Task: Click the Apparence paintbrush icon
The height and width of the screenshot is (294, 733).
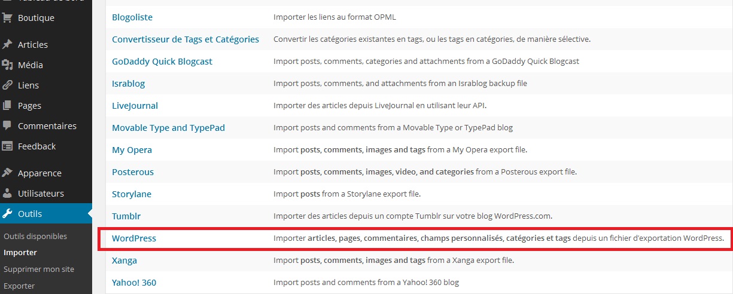Action: [8, 173]
